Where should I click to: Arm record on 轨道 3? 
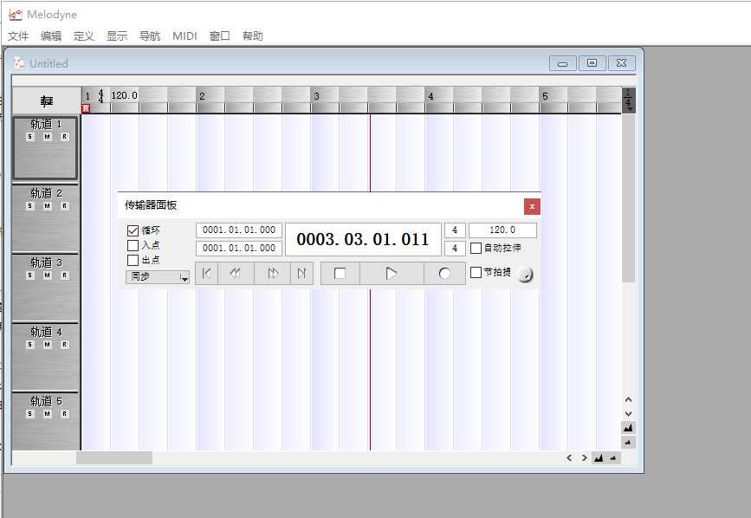click(65, 275)
